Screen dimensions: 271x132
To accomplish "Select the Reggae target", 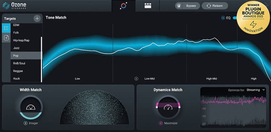I will (26, 71).
